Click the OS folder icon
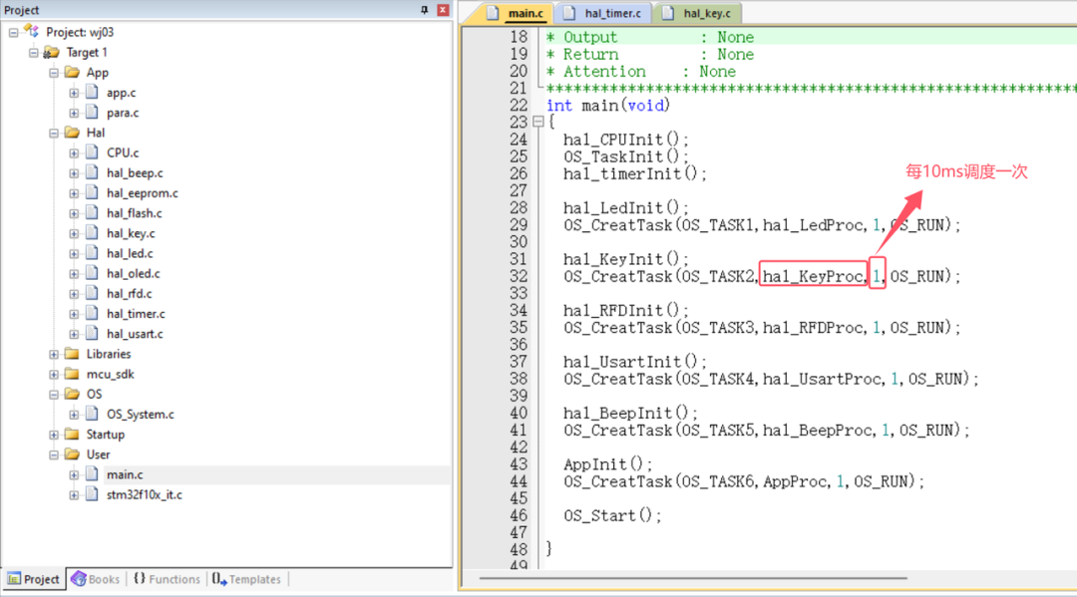Screen dimensions: 1077x597 click(x=72, y=394)
